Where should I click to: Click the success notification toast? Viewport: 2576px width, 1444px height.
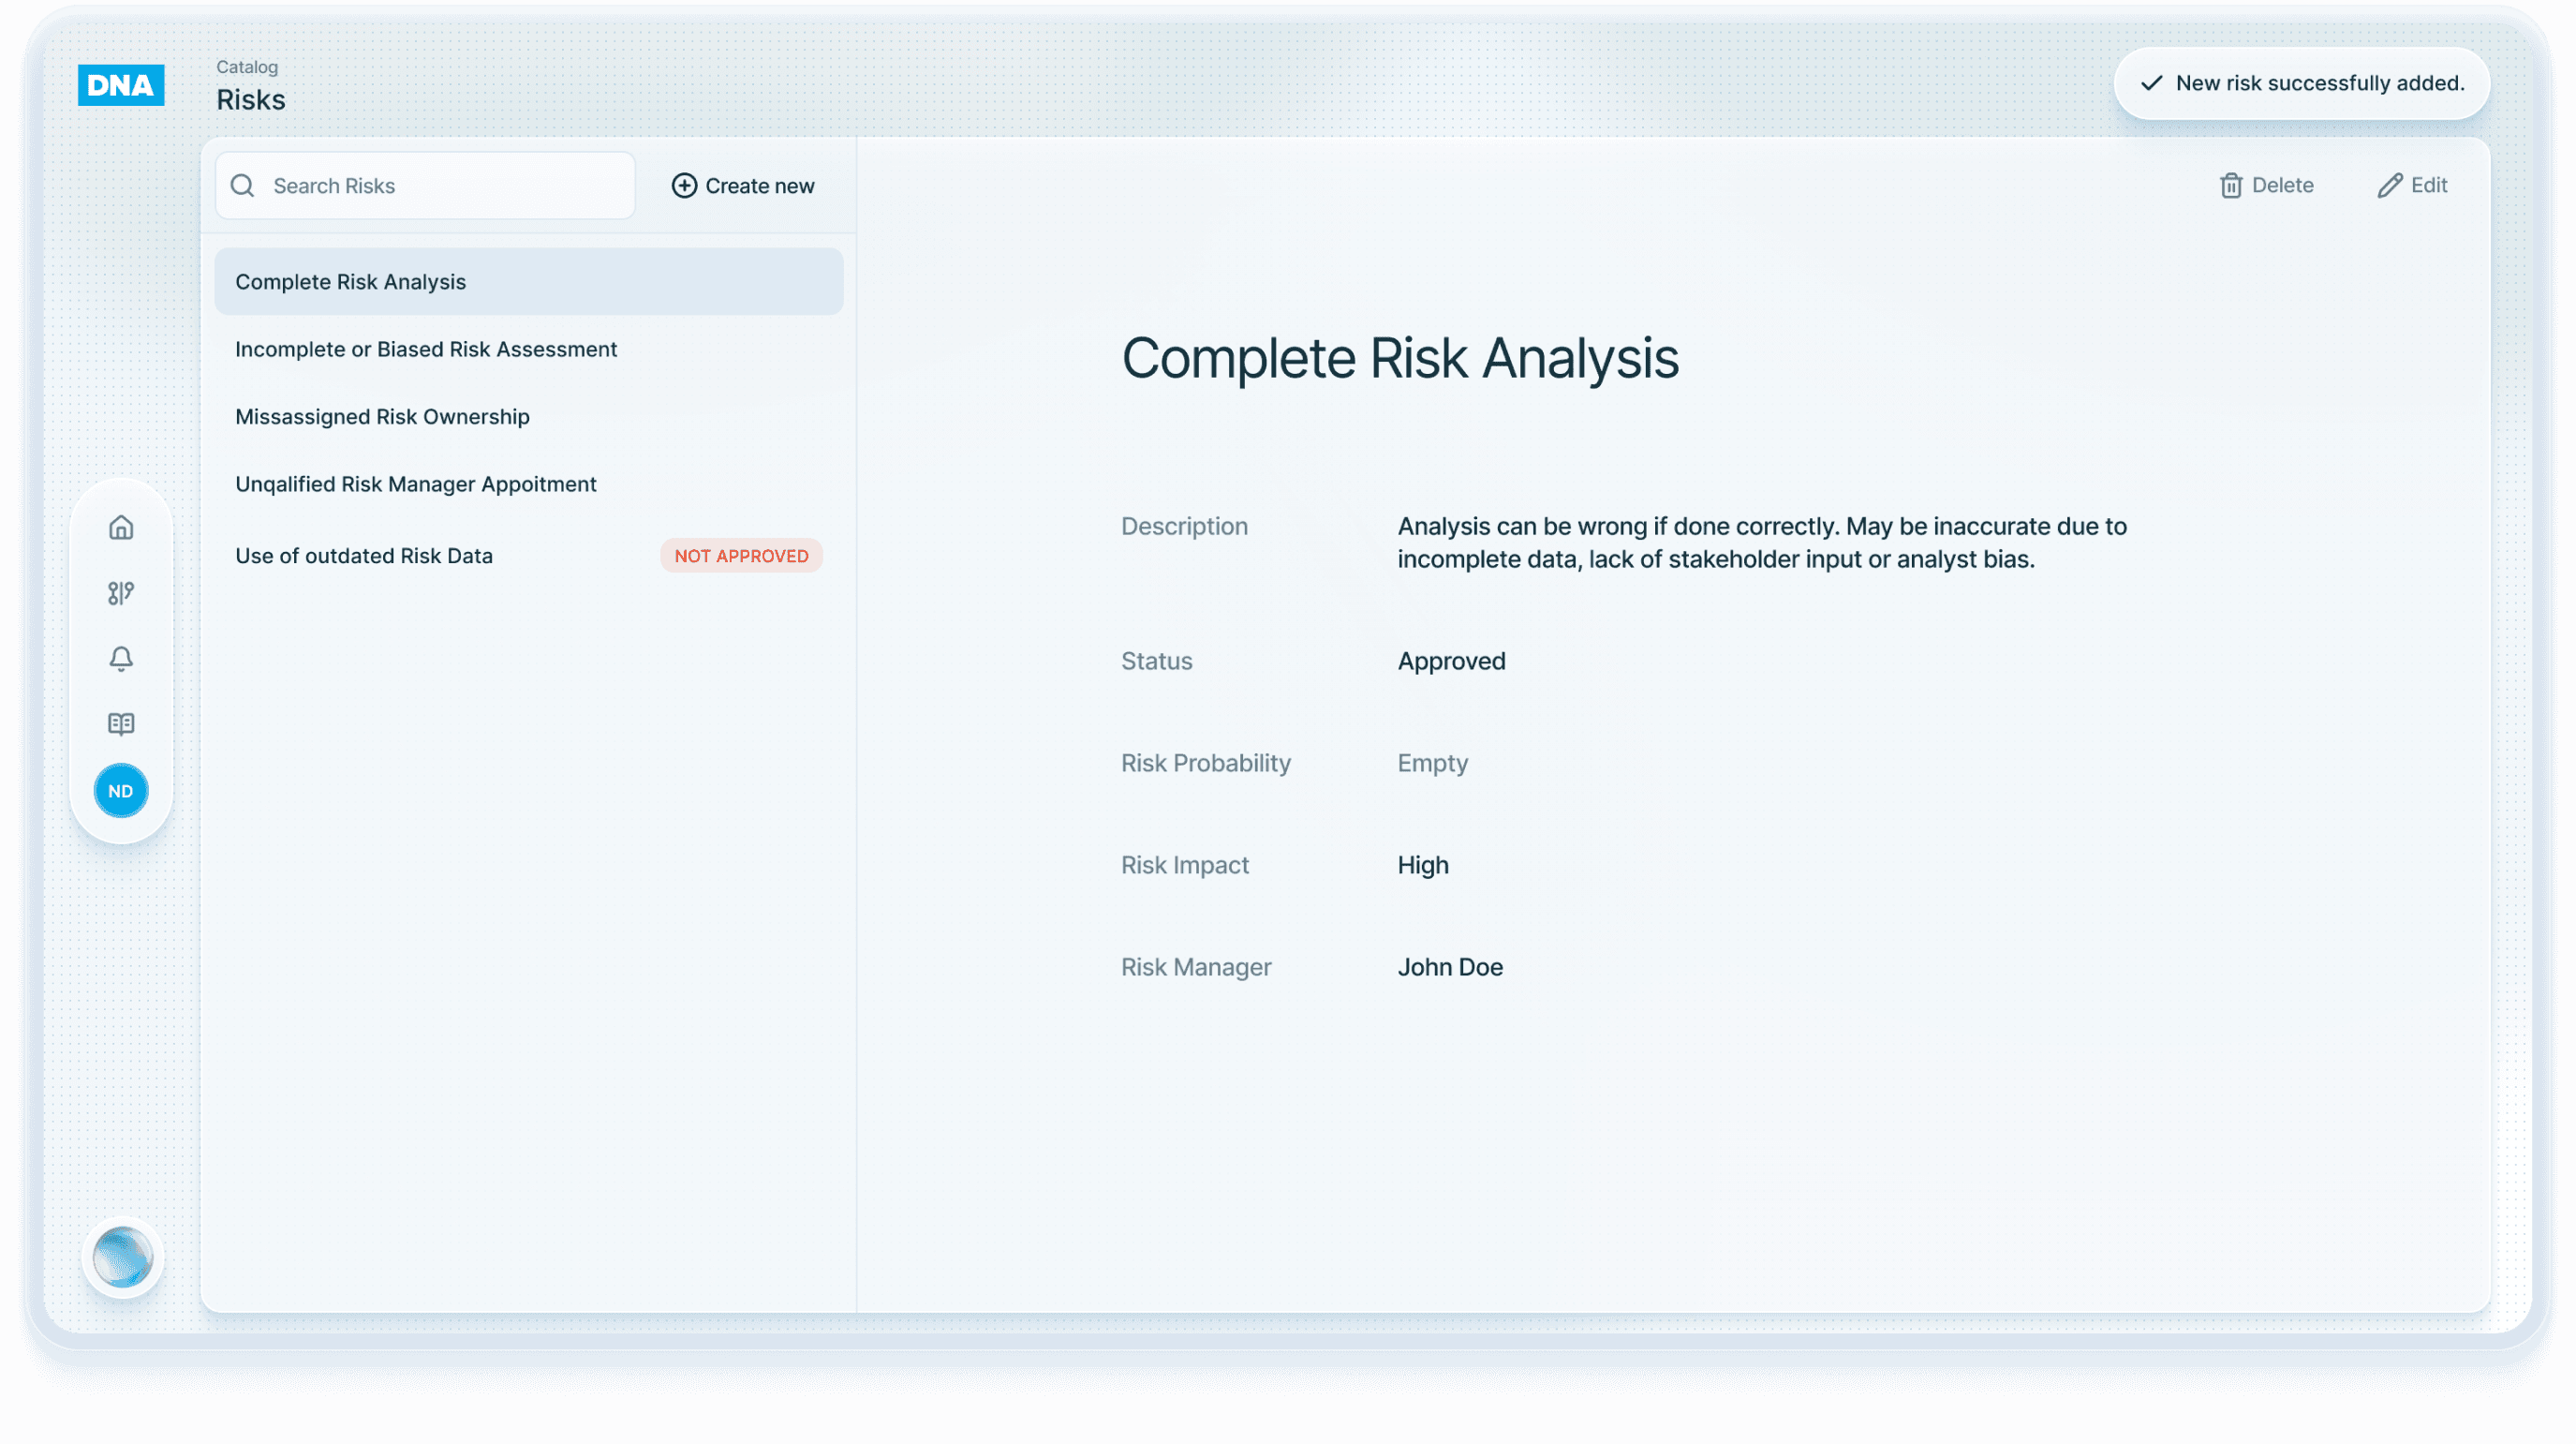point(2301,83)
